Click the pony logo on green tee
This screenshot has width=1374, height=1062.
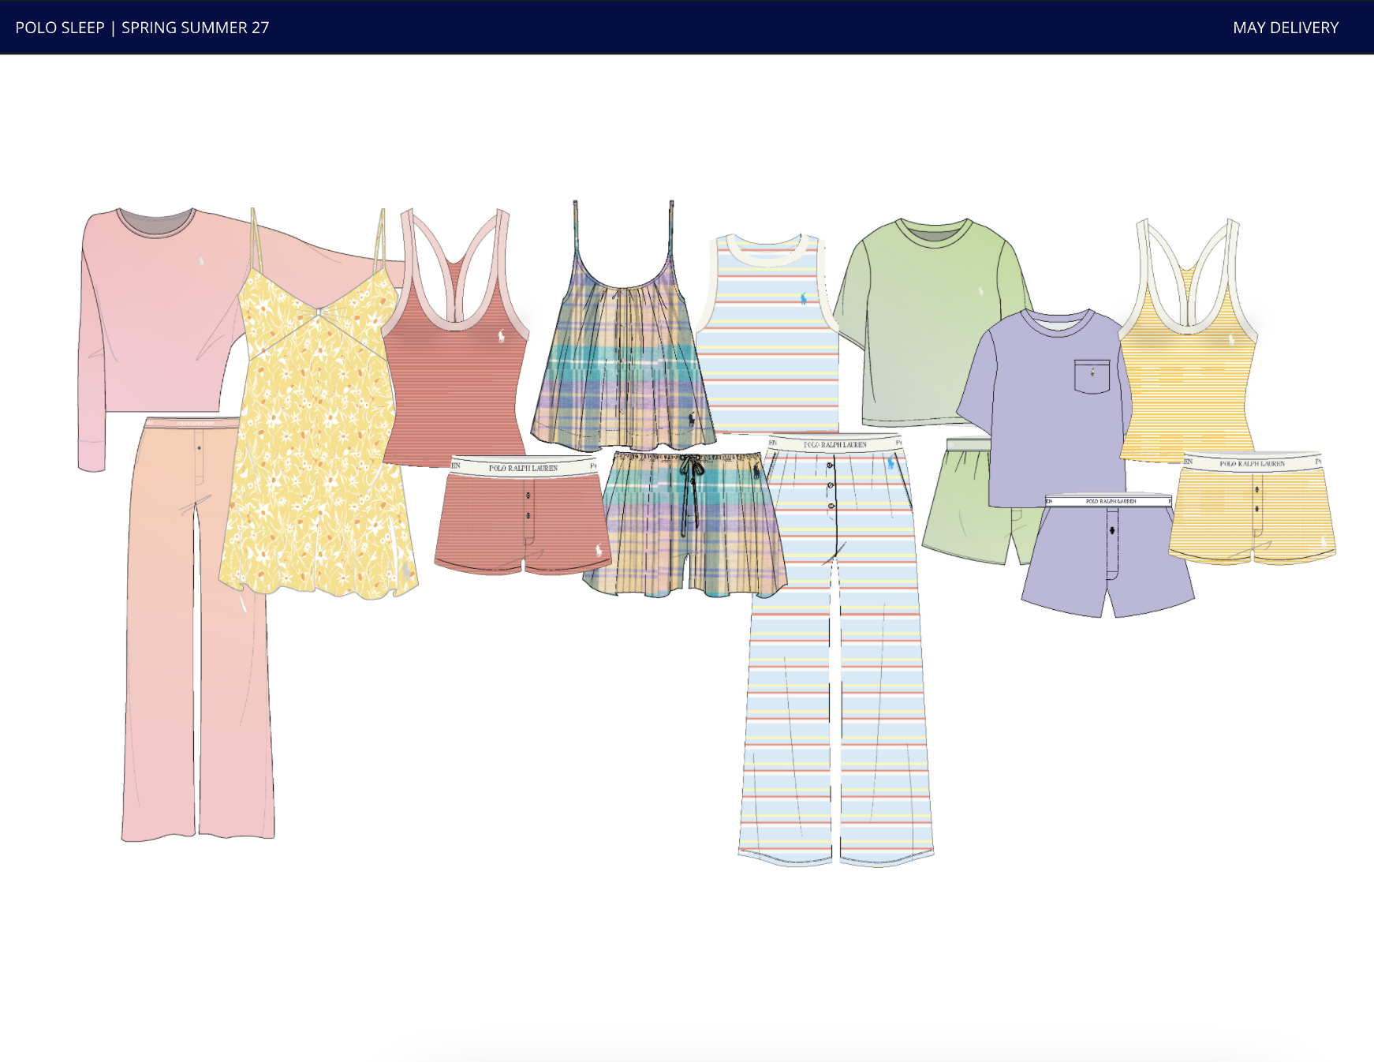tap(980, 292)
